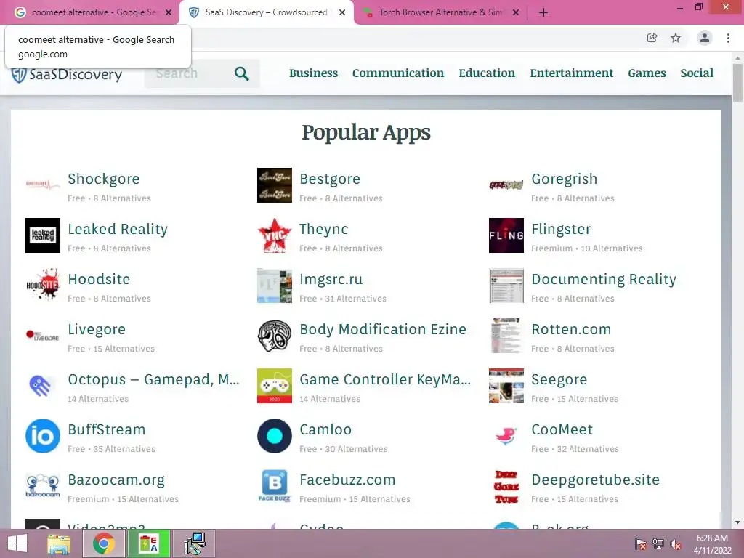This screenshot has width=744, height=558.
Task: Close the SaaS Discovery tab
Action: click(x=342, y=12)
